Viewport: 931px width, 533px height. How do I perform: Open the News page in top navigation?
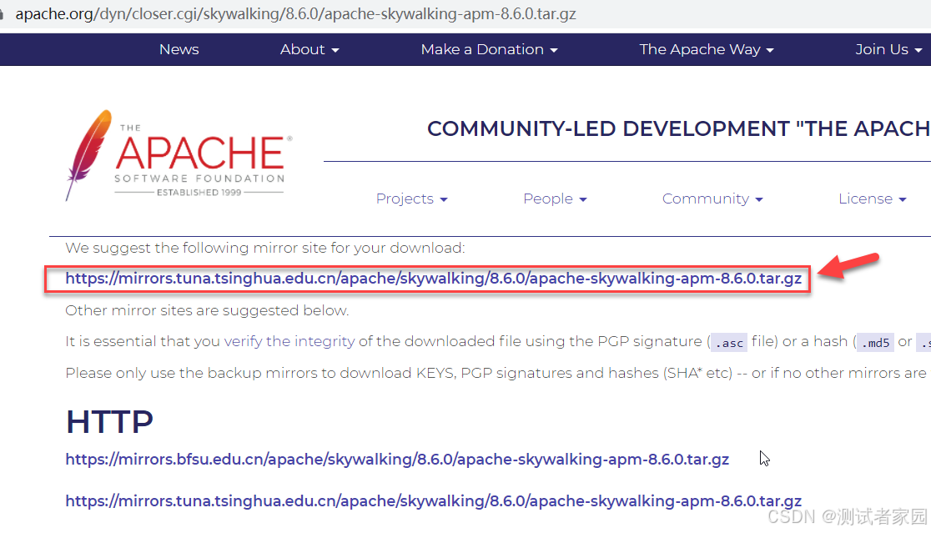tap(179, 49)
